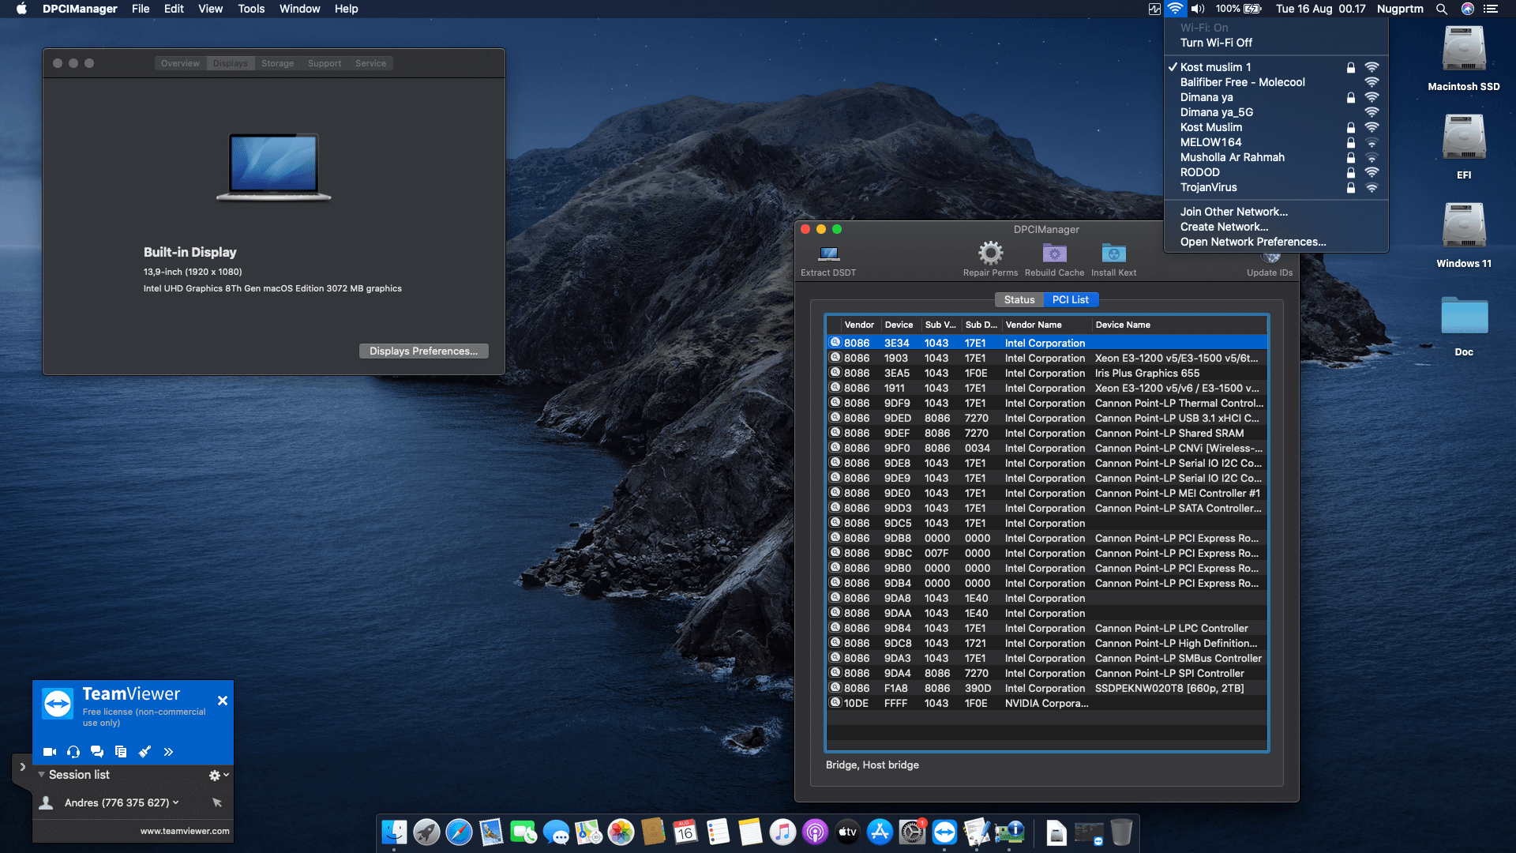
Task: Collapse TeamViewer panel with side arrow
Action: pyautogui.click(x=22, y=767)
